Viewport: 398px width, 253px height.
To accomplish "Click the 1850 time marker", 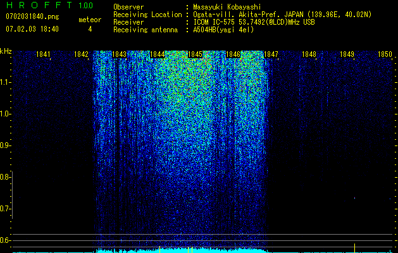I will coord(385,54).
